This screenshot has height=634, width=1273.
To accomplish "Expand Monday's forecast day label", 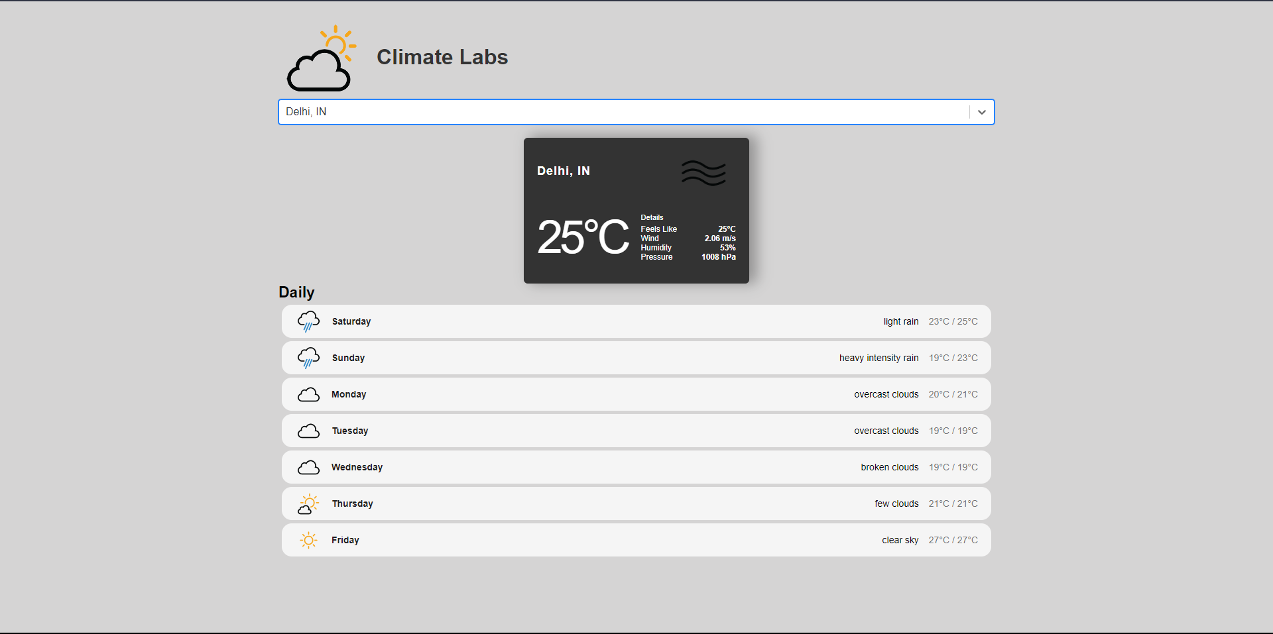I will click(349, 394).
